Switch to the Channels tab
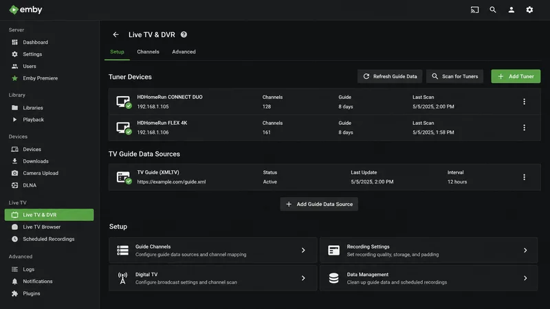This screenshot has width=550, height=309. 148,52
